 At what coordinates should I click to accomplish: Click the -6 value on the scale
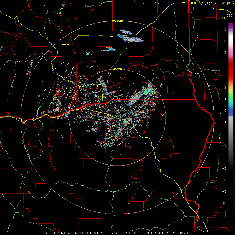point(224,180)
